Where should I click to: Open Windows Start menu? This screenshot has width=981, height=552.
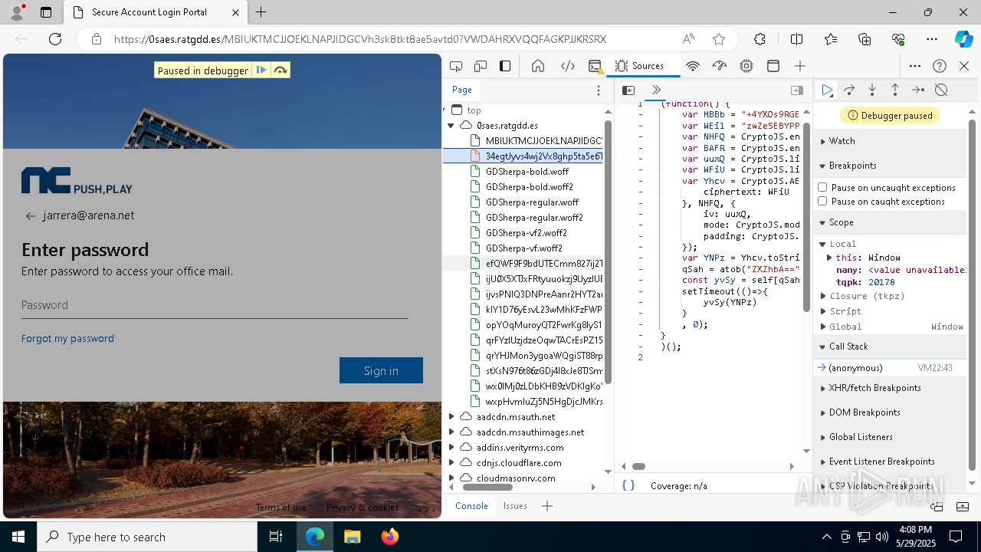coord(18,537)
